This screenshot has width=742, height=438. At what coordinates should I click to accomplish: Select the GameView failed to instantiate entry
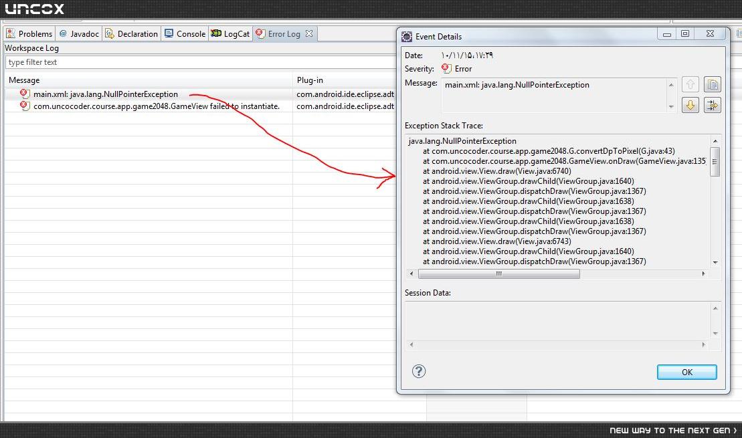[156, 106]
